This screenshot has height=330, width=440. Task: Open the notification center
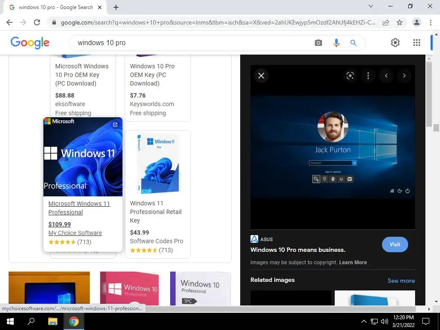pos(426,321)
